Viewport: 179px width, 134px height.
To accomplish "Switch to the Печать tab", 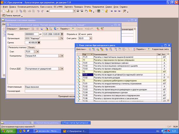I will (x=31, y=47).
